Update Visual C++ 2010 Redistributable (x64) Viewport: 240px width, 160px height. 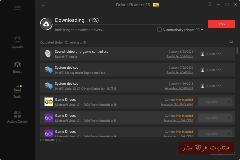pyautogui.click(x=211, y=118)
